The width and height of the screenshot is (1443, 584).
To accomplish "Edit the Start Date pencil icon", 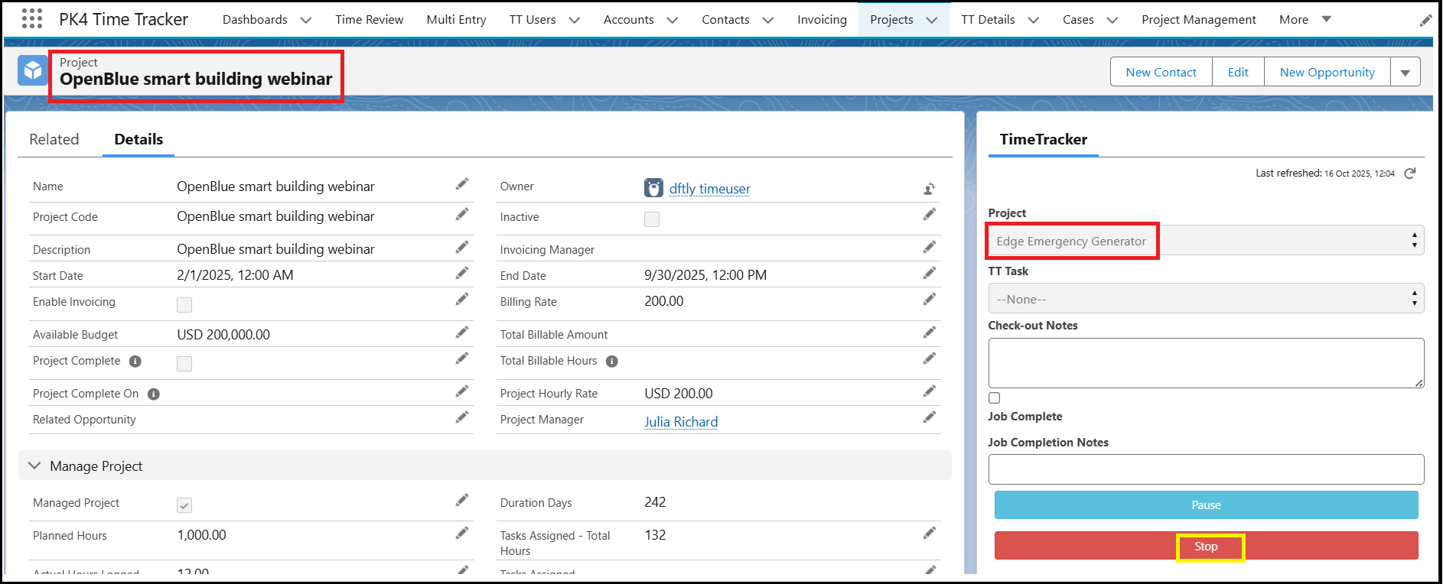I will click(462, 274).
